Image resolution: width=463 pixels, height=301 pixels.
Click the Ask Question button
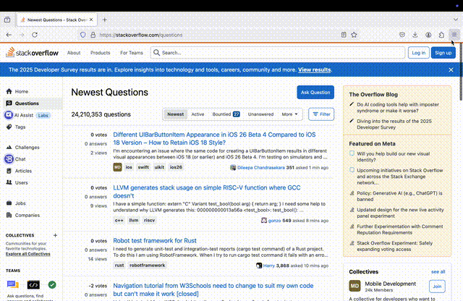point(315,93)
